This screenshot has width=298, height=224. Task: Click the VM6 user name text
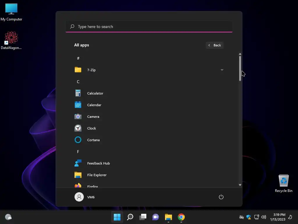(x=91, y=197)
